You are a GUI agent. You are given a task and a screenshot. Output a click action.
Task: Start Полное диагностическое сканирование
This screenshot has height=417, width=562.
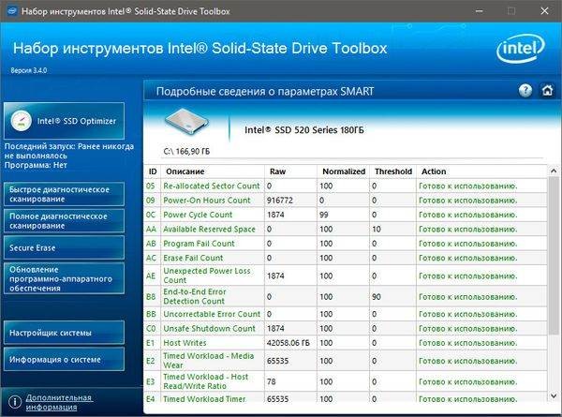(x=62, y=220)
